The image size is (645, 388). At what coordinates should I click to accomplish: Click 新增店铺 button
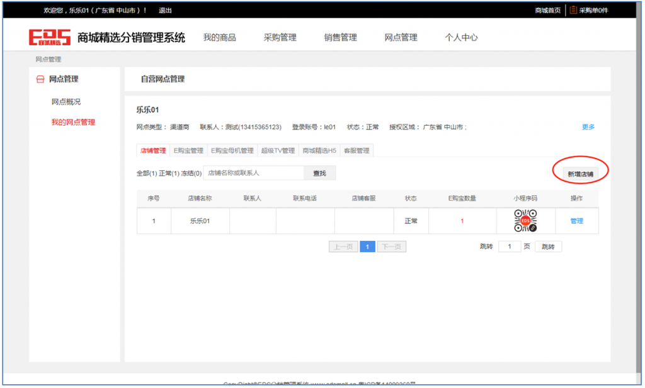click(580, 174)
